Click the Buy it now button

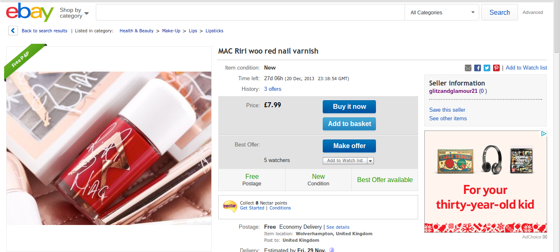pos(349,106)
